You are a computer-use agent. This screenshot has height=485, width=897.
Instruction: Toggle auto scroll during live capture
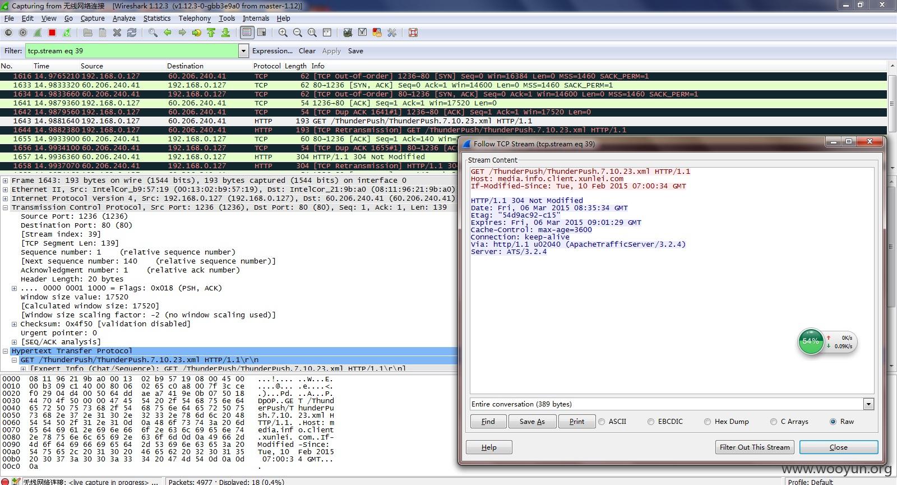(261, 33)
